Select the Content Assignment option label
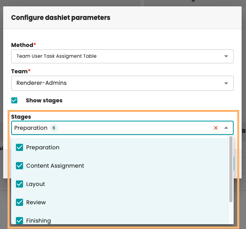 coord(55,166)
